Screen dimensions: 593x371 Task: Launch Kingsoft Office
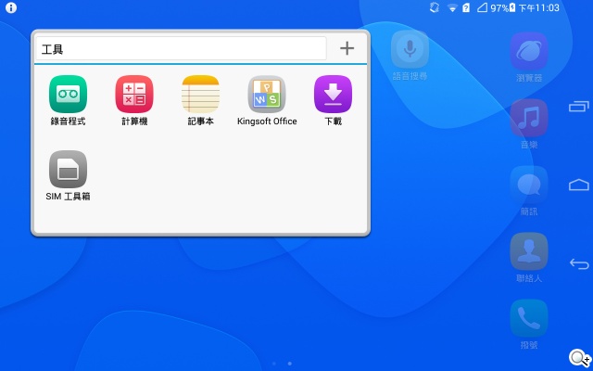pos(267,94)
